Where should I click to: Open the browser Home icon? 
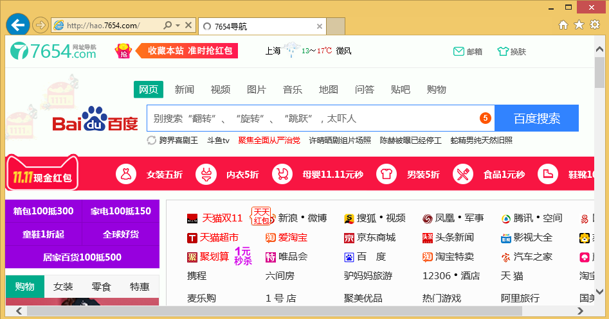[x=563, y=25]
